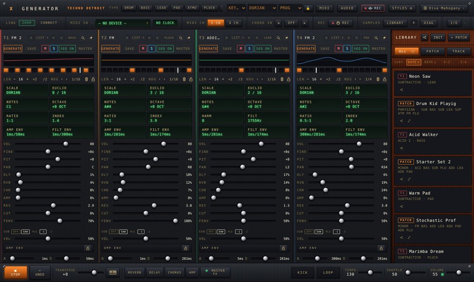Expand the PROG dropdown
474x282 pixels.
pos(290,8)
